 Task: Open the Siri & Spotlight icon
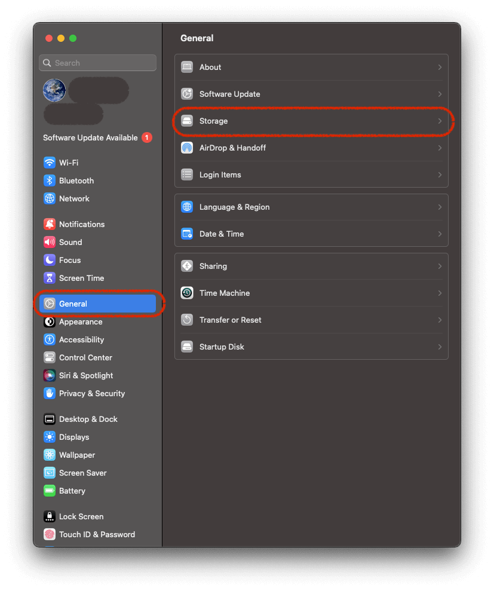50,375
